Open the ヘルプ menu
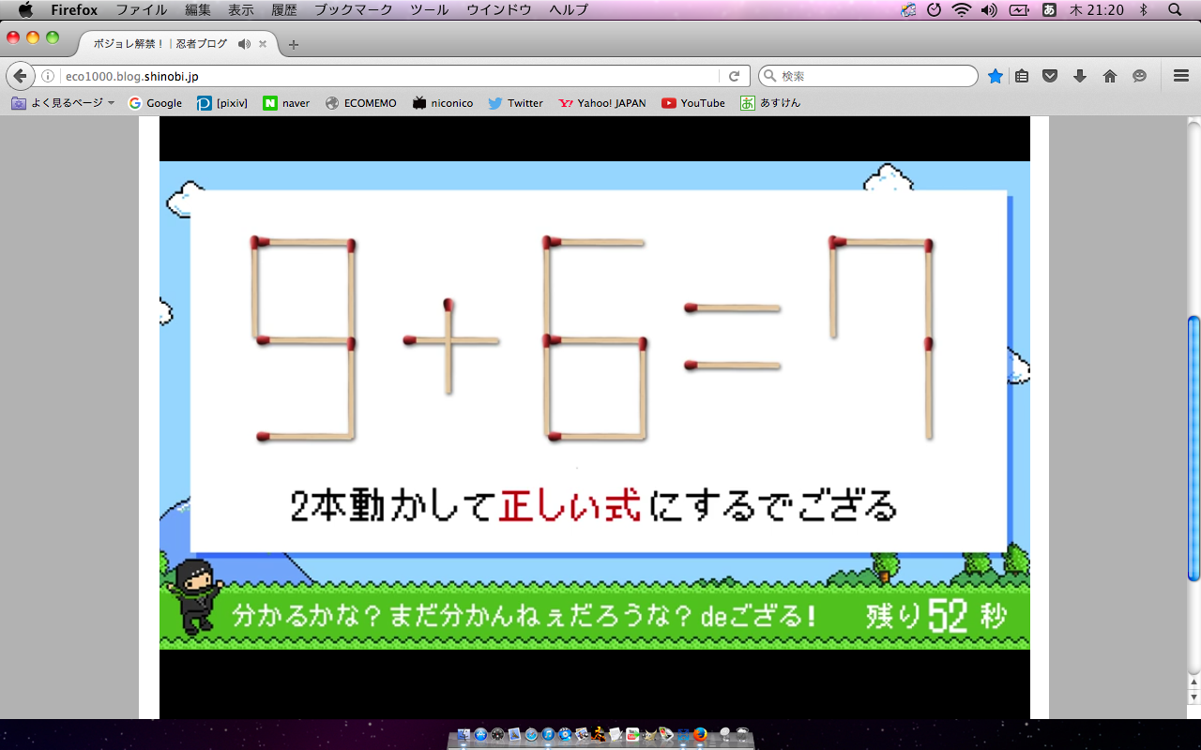The width and height of the screenshot is (1201, 750). [x=569, y=10]
